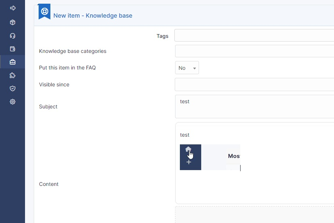The image size is (334, 223).
Task: Select the puzzle piece plugins icon
Action: pos(12,75)
